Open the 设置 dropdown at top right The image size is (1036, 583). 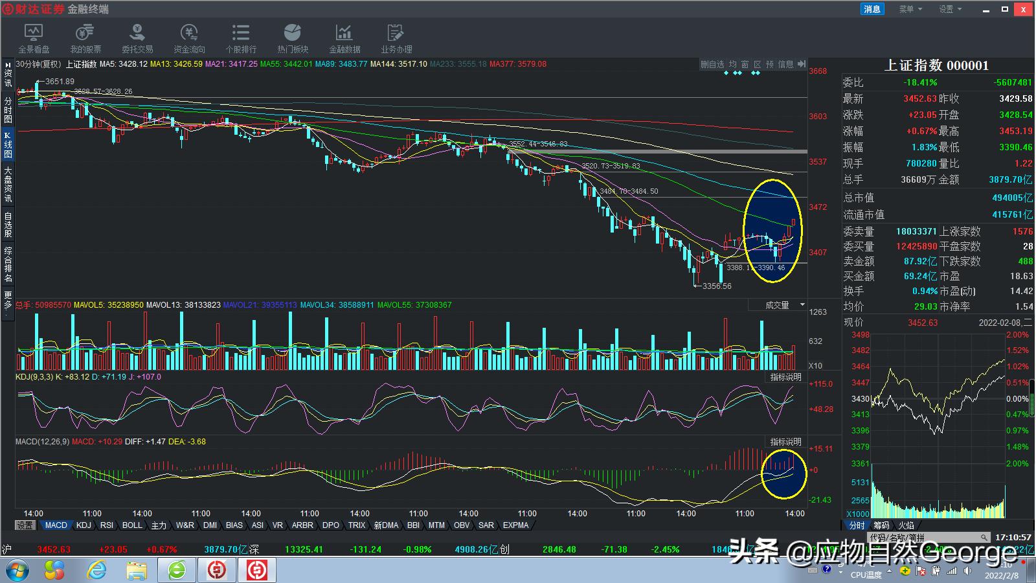[x=949, y=8]
